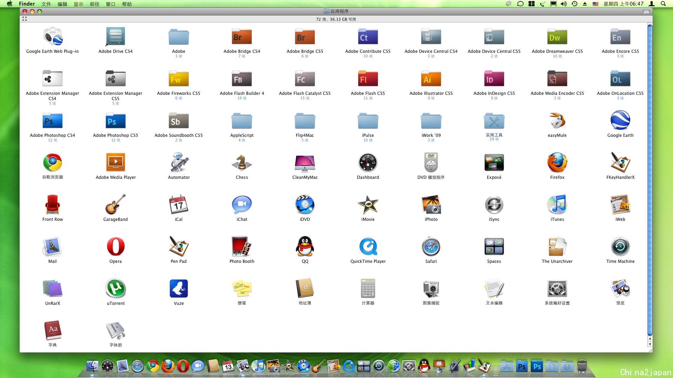
Task: Click the Trash icon in the Dock
Action: pyautogui.click(x=582, y=366)
